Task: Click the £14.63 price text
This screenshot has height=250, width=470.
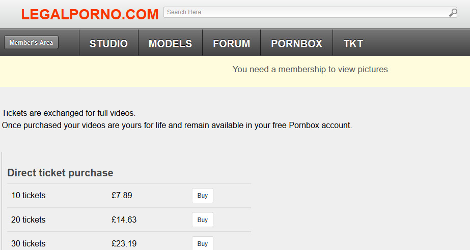Action: (x=124, y=220)
